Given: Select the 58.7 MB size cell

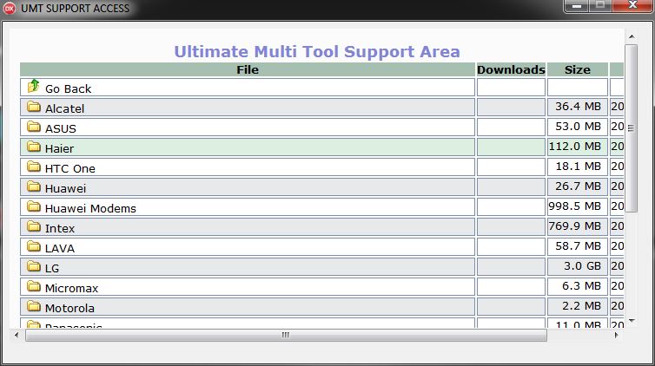Looking at the screenshot, I should tap(578, 247).
